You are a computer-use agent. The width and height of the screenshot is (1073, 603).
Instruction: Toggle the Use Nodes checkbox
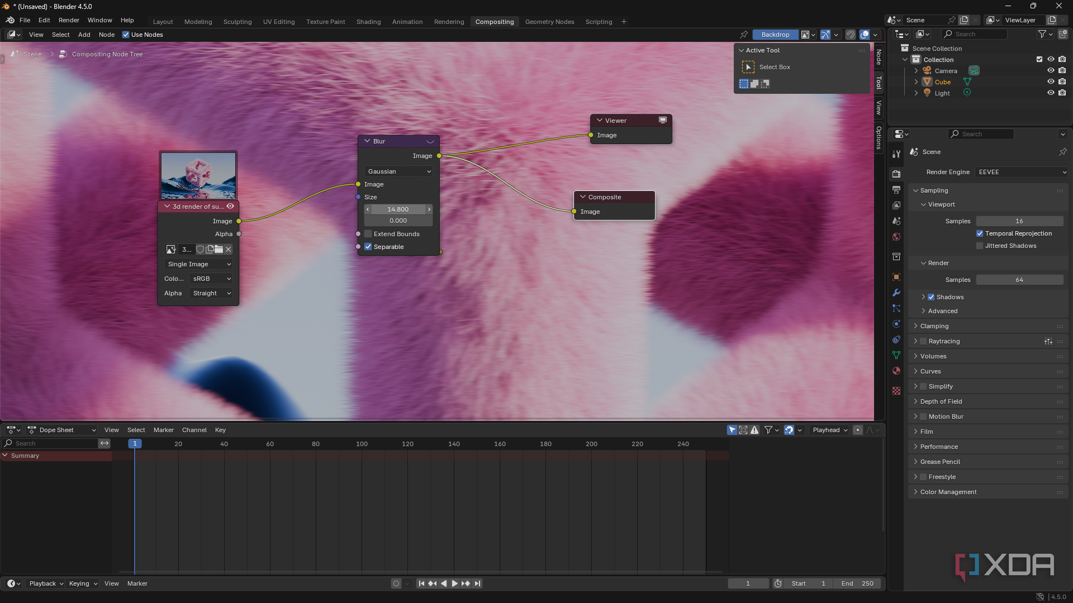pyautogui.click(x=126, y=35)
